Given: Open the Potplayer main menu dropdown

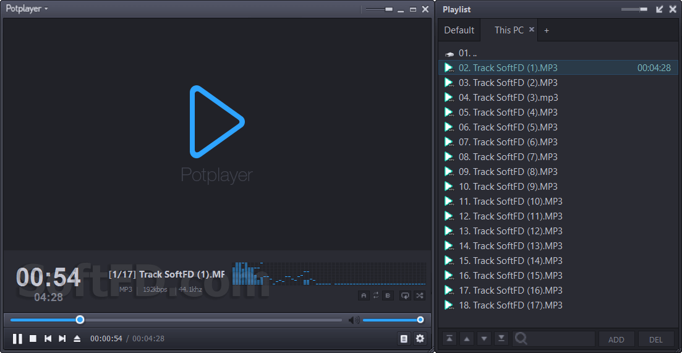Looking at the screenshot, I should point(27,9).
